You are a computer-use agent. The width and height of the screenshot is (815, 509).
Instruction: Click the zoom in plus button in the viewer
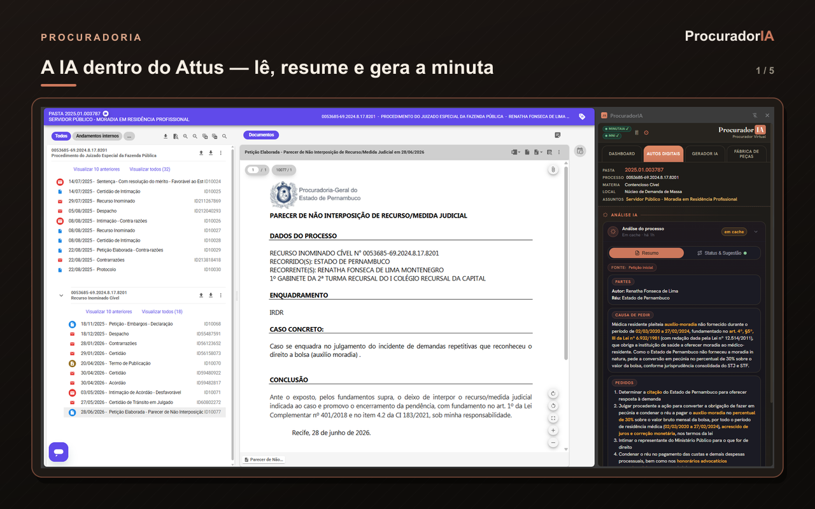[553, 431]
